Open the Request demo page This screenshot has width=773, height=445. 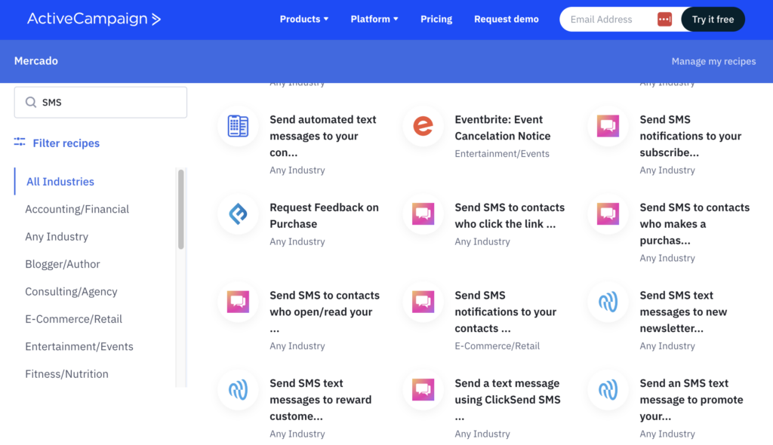[x=507, y=19]
